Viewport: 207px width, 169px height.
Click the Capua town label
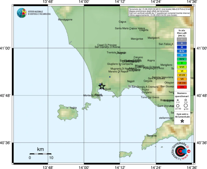tap(122, 22)
